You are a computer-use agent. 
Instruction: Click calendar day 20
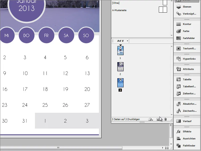[x=87, y=89]
